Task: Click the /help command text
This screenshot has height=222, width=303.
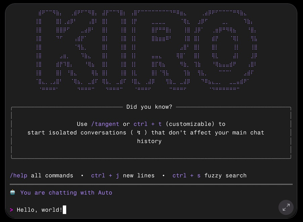Action: pyautogui.click(x=18, y=176)
